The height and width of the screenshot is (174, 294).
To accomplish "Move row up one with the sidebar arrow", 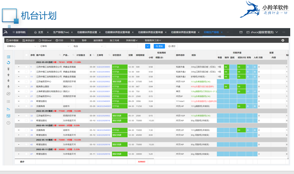I will pyautogui.click(x=9, y=75).
